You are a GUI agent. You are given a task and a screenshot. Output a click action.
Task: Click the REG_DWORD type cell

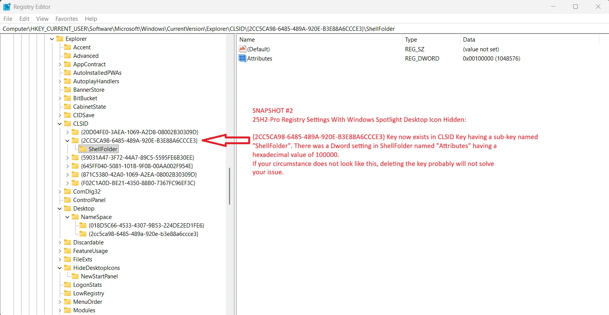(422, 59)
